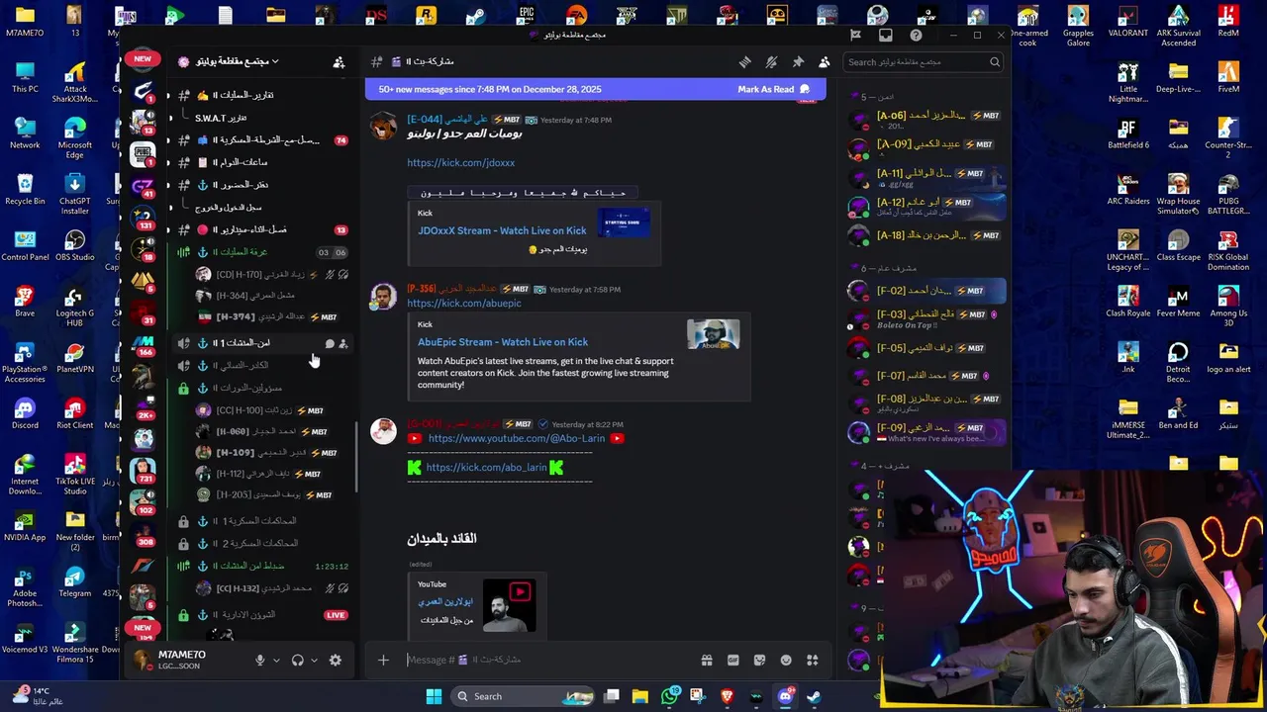This screenshot has height=712, width=1267.
Task: Click Windows Start button on taskbar
Action: point(434,696)
